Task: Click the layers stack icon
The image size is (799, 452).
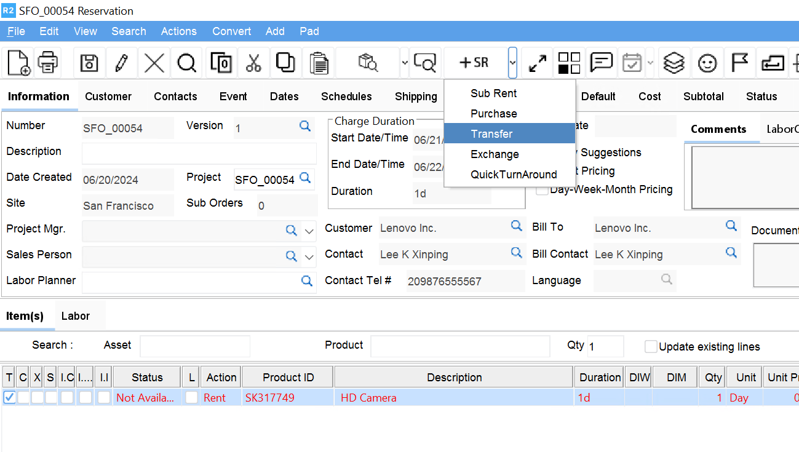Action: coord(673,62)
